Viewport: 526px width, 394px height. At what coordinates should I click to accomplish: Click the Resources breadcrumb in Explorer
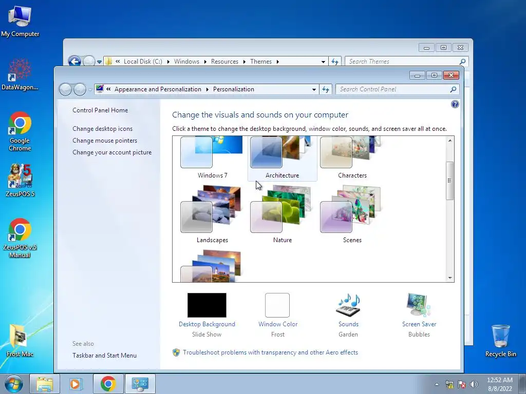(x=224, y=62)
